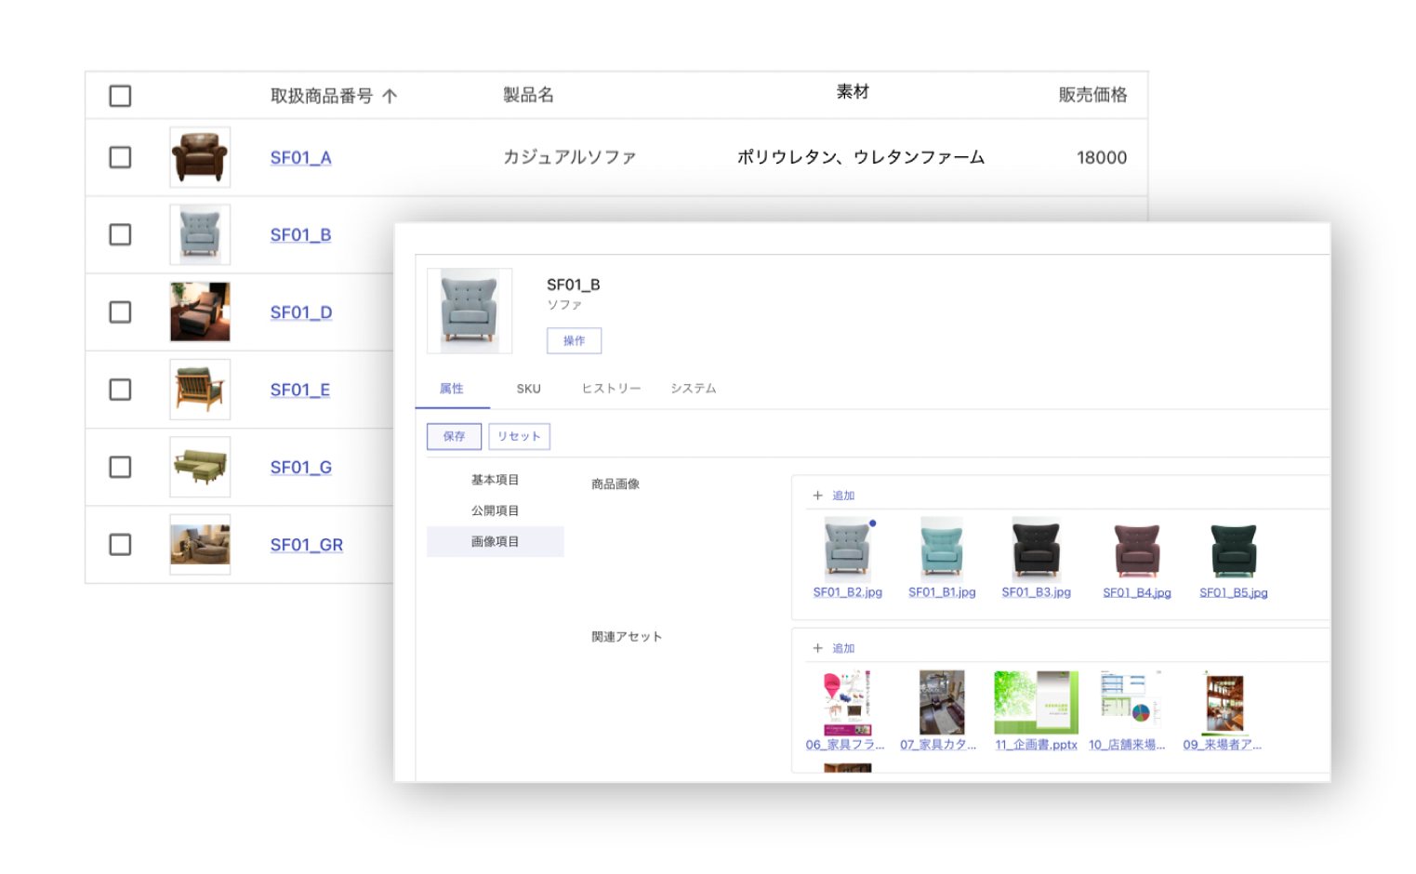Image resolution: width=1416 pixels, height=874 pixels.
Task: Click the 06_家具フラ... file name link
Action: (845, 745)
